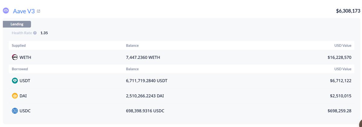Click the USDC borrowed asset name

(x=25, y=111)
